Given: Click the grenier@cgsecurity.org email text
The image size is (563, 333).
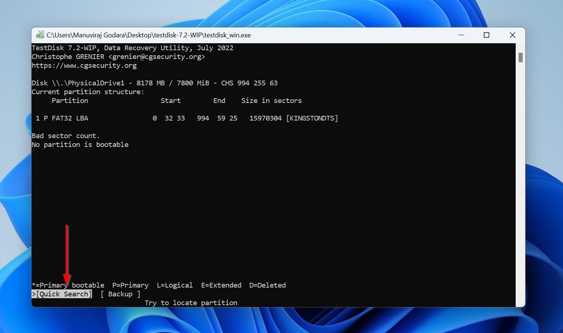Looking at the screenshot, I should coord(157,57).
